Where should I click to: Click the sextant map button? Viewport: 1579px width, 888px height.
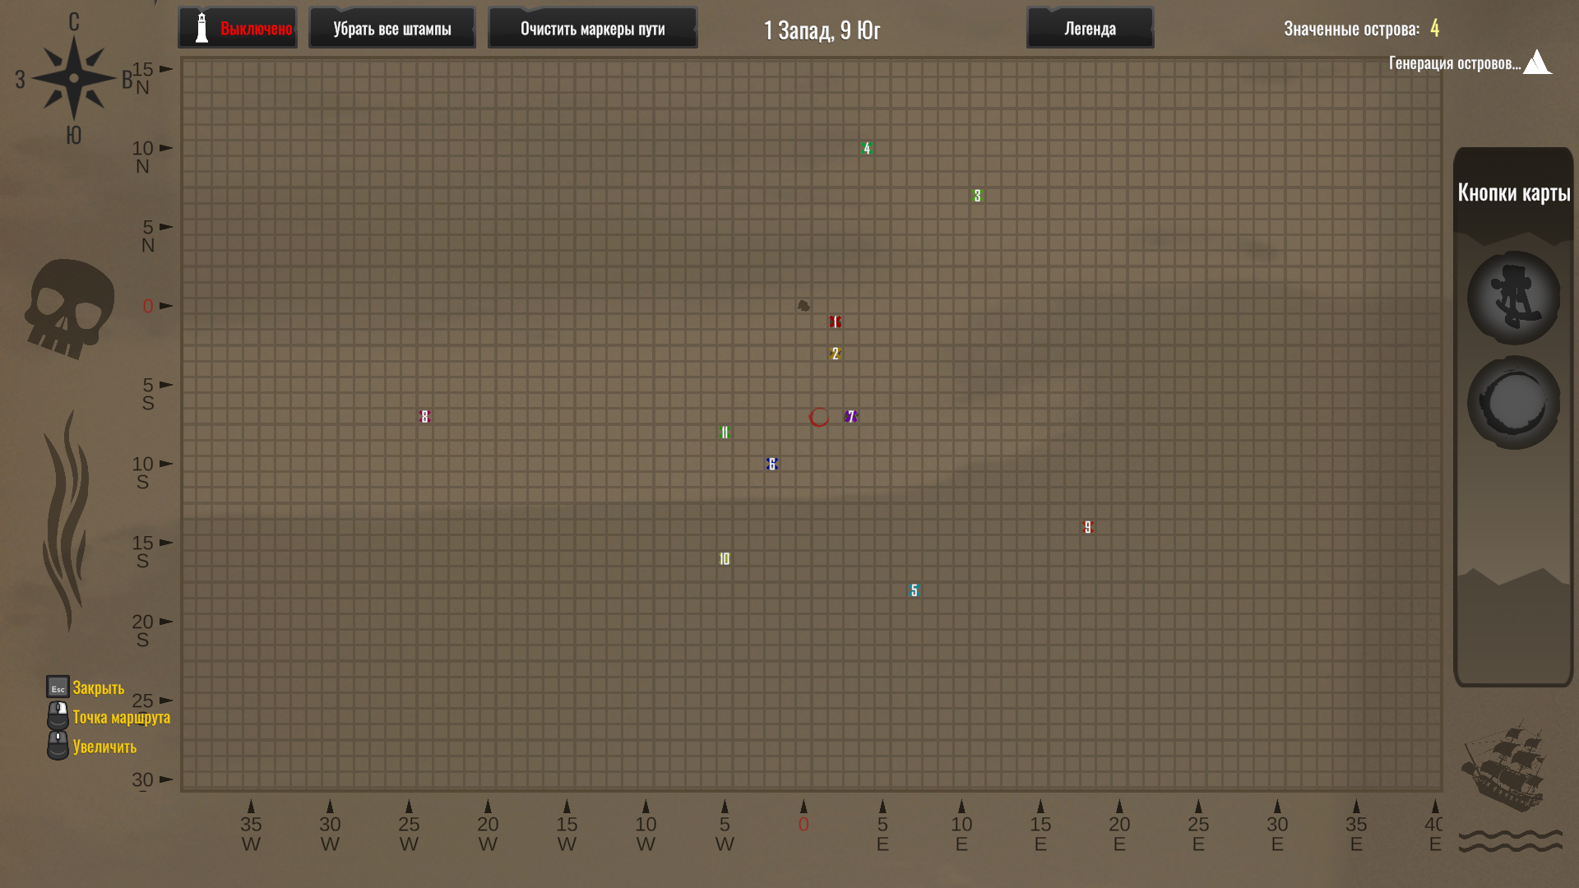coord(1513,298)
